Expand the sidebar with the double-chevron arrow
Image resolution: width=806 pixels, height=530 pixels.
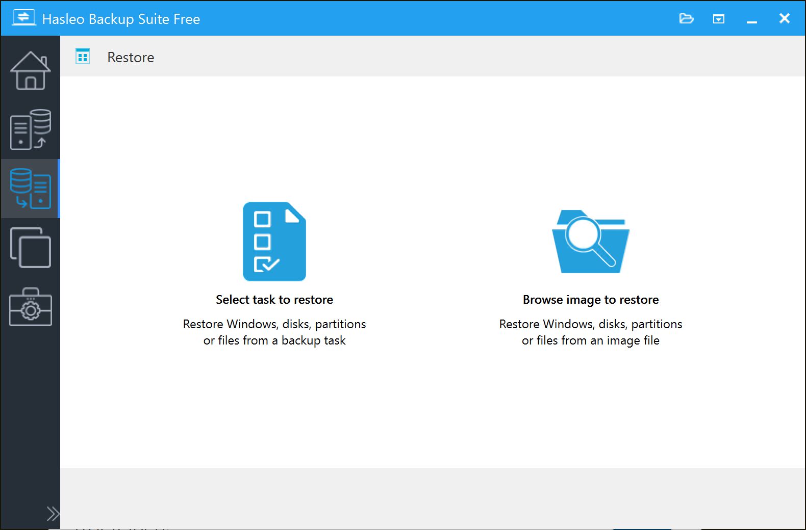pos(53,513)
